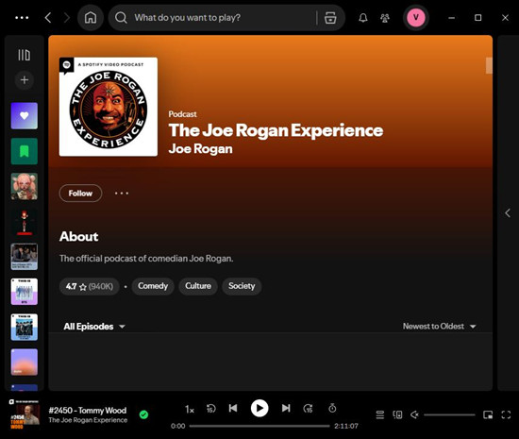Viewport: 519px width, 439px height.
Task: Open the podcast three-dot more options
Action: pyautogui.click(x=122, y=193)
